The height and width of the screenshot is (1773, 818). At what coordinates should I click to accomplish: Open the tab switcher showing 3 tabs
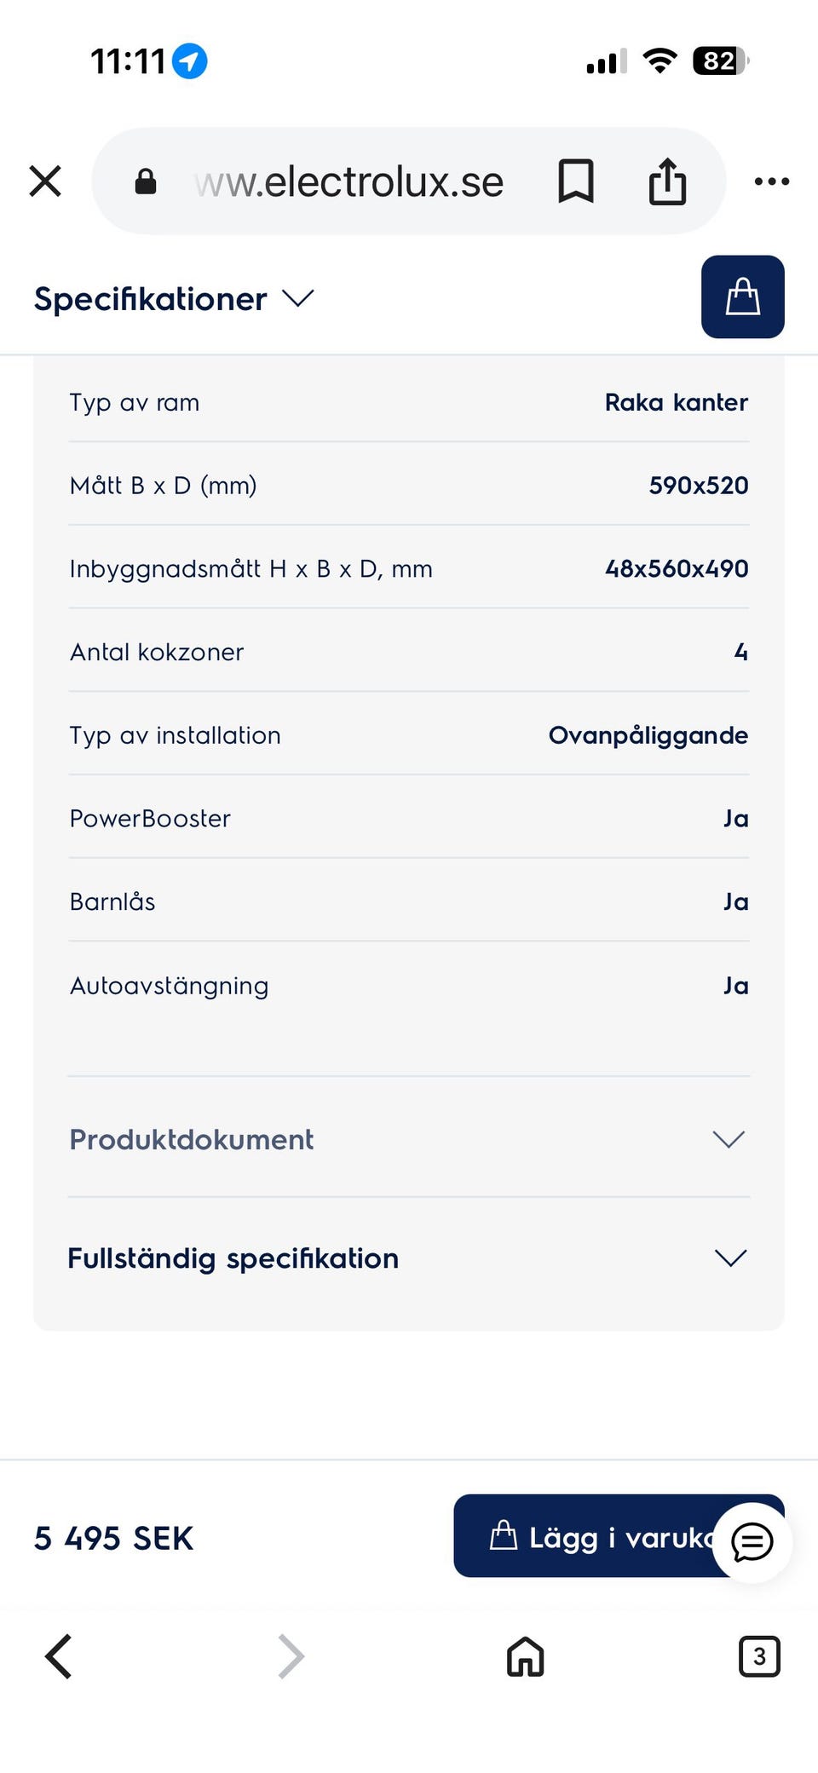758,1656
